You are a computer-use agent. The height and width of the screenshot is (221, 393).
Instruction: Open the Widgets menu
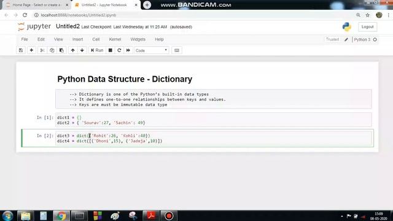click(138, 39)
